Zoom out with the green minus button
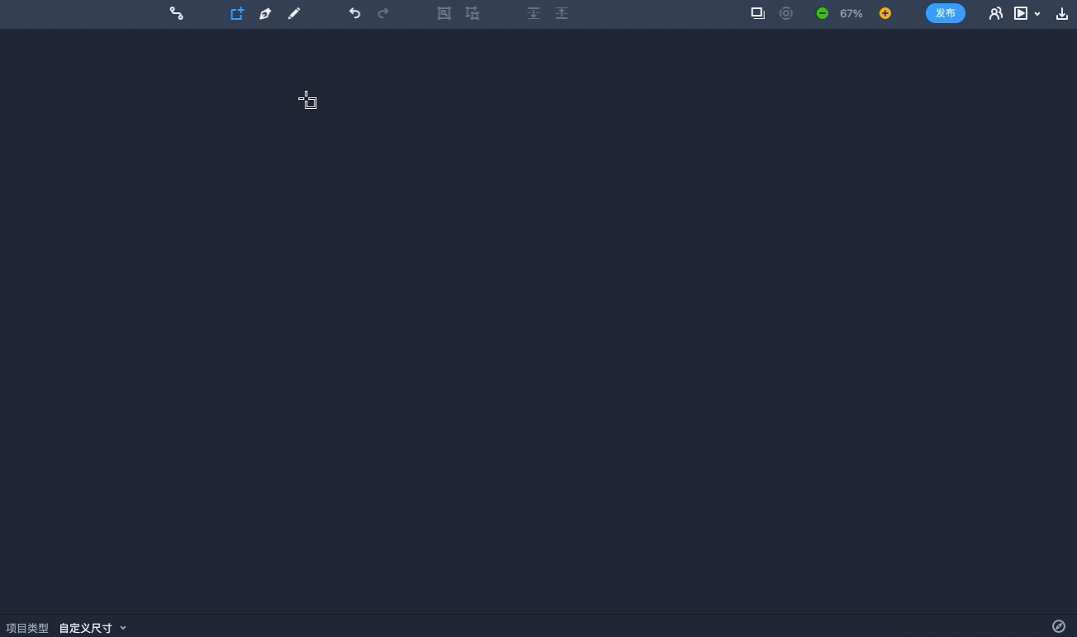1077x637 pixels. click(x=822, y=13)
